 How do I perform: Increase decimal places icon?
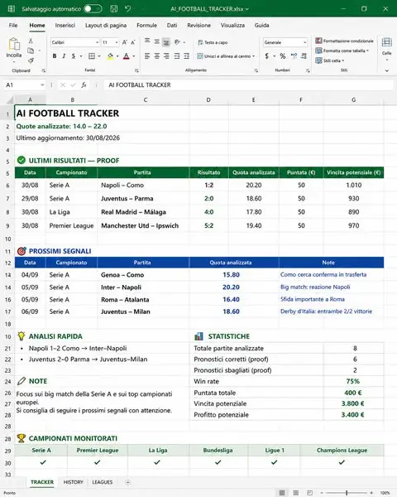click(x=294, y=56)
